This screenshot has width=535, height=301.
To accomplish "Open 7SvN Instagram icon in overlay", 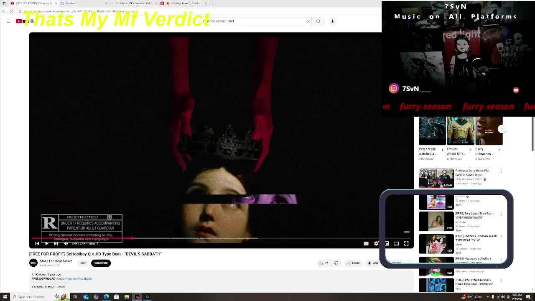I will pos(394,88).
